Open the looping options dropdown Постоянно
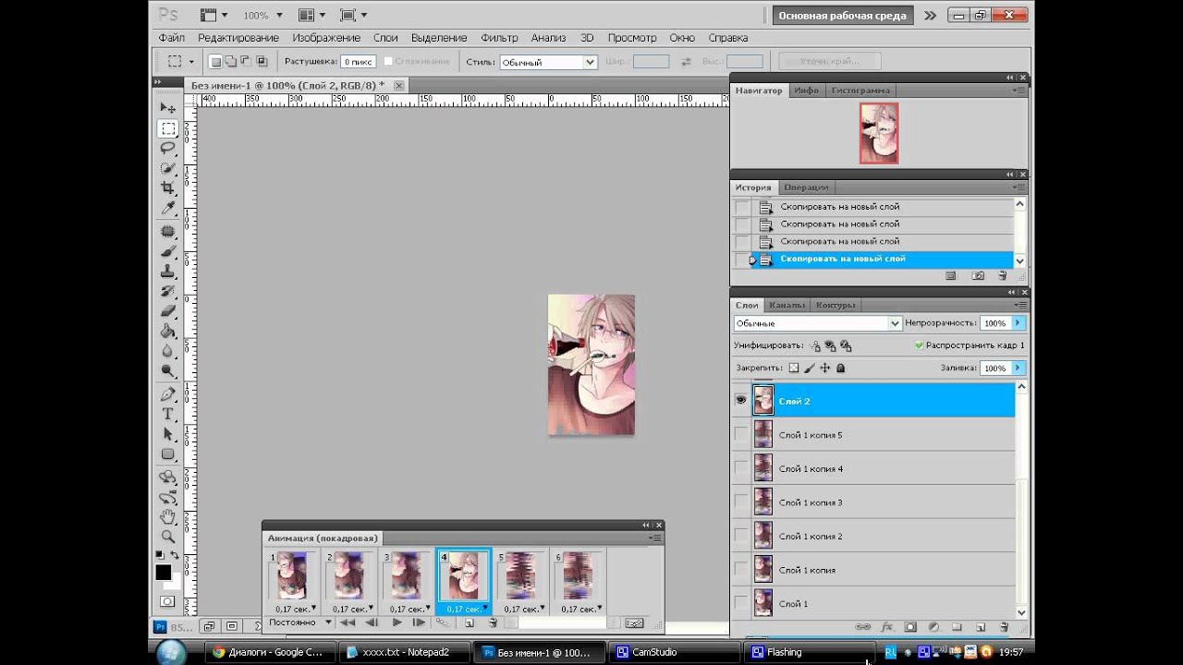The width and height of the screenshot is (1183, 665). pos(300,623)
